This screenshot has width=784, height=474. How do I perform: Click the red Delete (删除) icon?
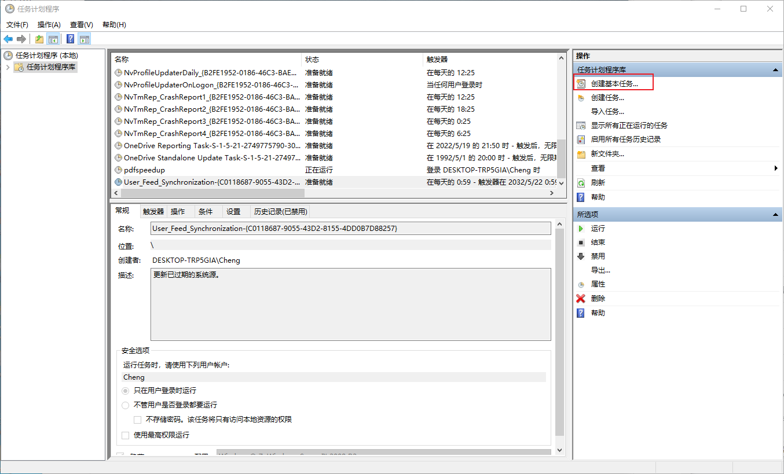[581, 299]
